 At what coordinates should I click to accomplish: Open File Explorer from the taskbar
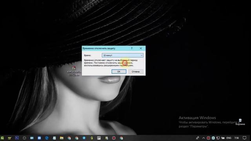click(62, 138)
